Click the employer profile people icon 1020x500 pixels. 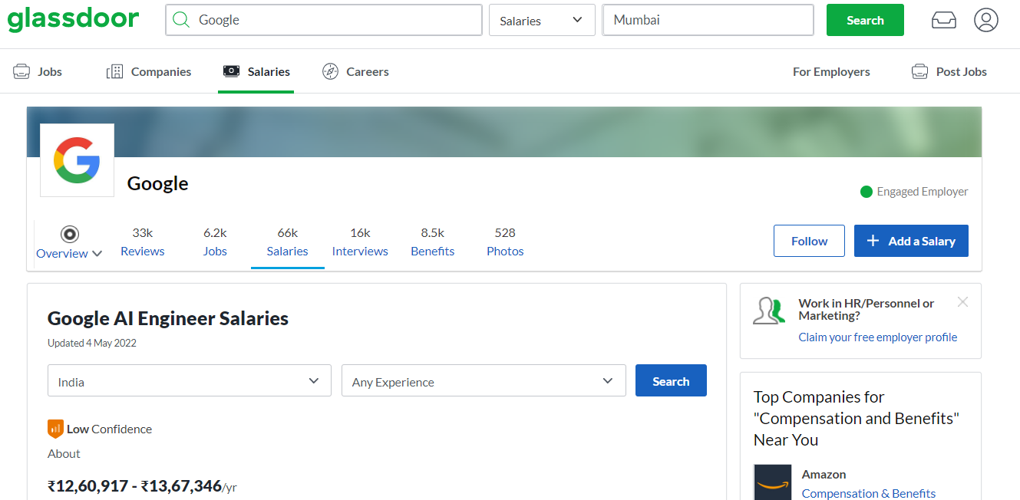(769, 310)
